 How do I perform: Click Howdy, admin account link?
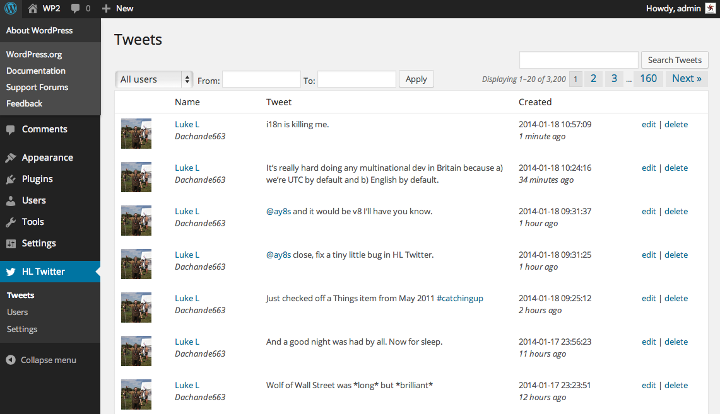tap(673, 9)
